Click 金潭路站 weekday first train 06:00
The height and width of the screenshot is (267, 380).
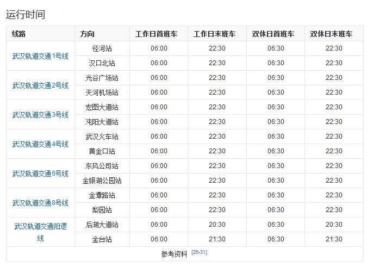(x=159, y=195)
